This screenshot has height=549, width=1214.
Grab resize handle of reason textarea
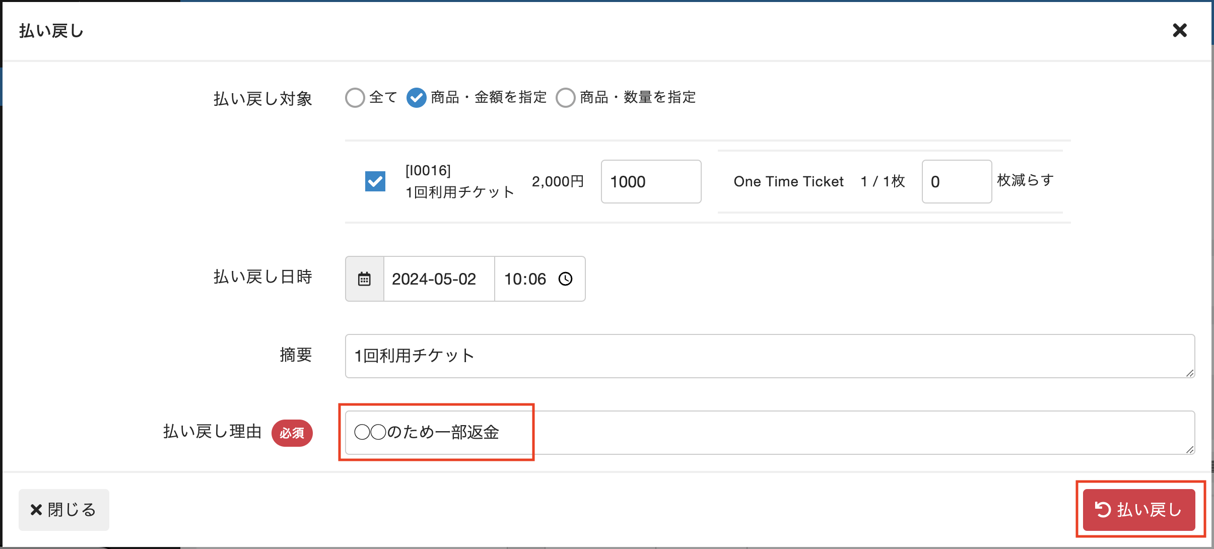tap(1190, 449)
